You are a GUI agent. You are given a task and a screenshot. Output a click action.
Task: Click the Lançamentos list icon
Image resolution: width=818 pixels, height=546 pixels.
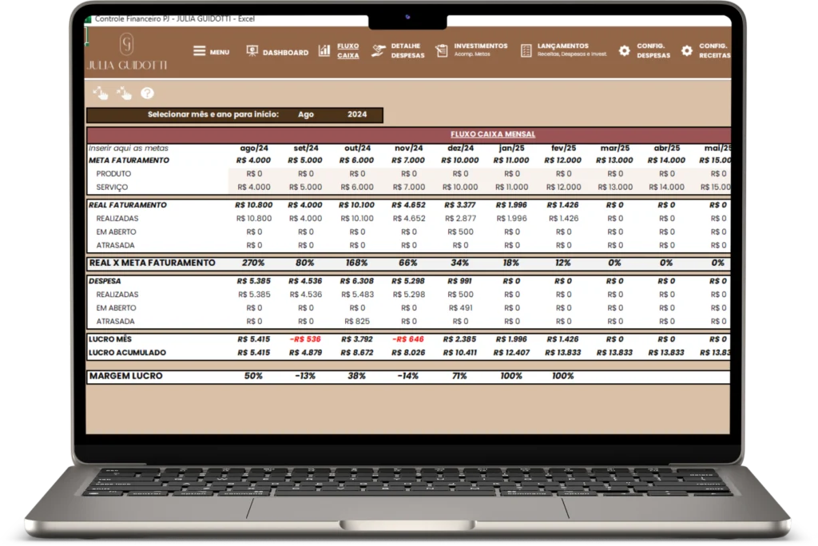(x=526, y=50)
